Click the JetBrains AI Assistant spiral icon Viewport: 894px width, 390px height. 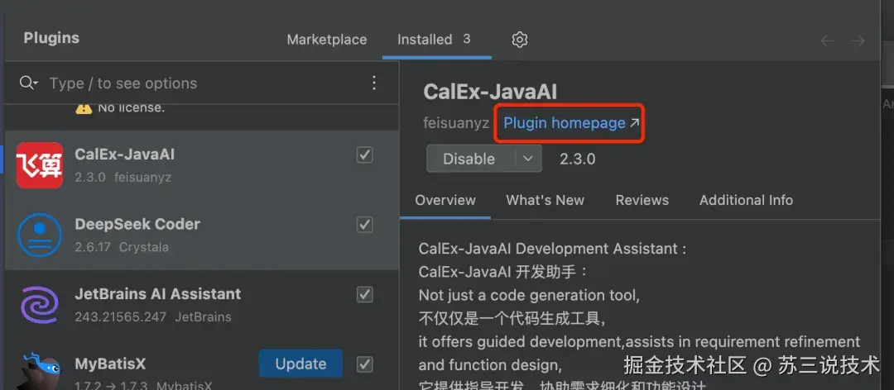[x=40, y=304]
